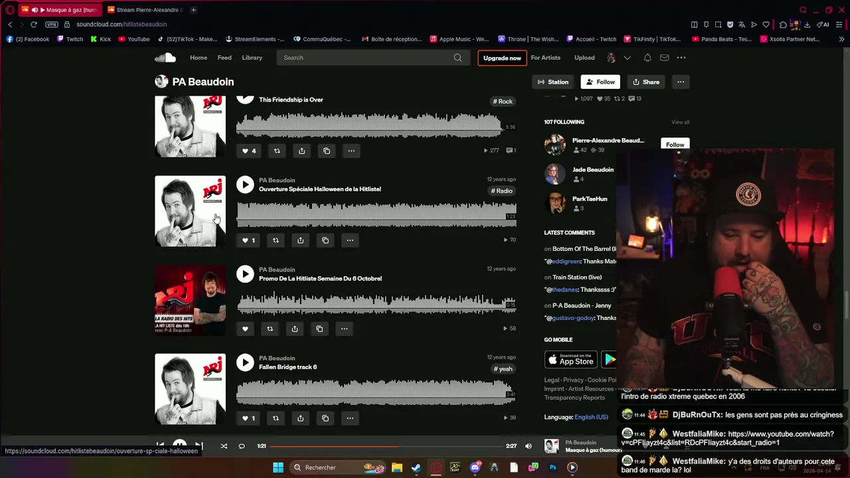
Task: Open the messages envelope icon
Action: 664,58
